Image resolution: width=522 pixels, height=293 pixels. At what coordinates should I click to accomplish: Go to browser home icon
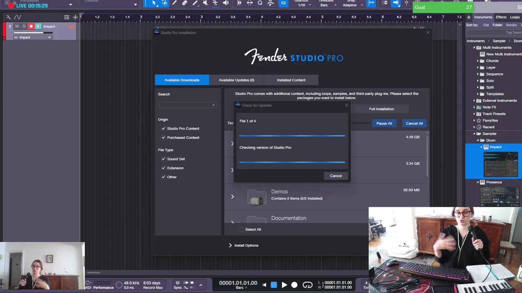(x=469, y=17)
